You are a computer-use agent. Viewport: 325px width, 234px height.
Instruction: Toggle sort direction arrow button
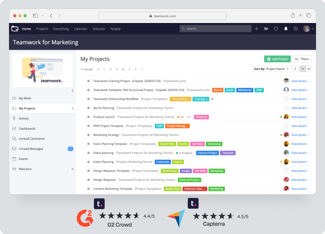295,69
